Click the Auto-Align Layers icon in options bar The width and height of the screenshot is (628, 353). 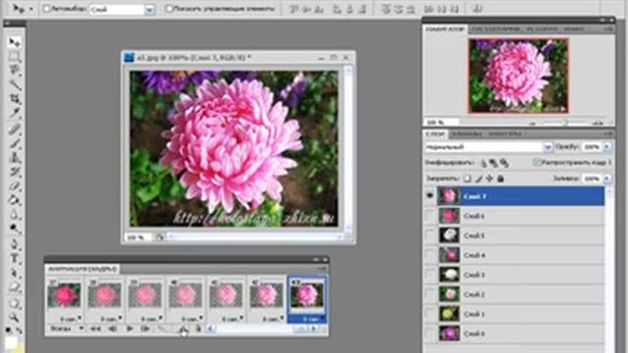478,9
